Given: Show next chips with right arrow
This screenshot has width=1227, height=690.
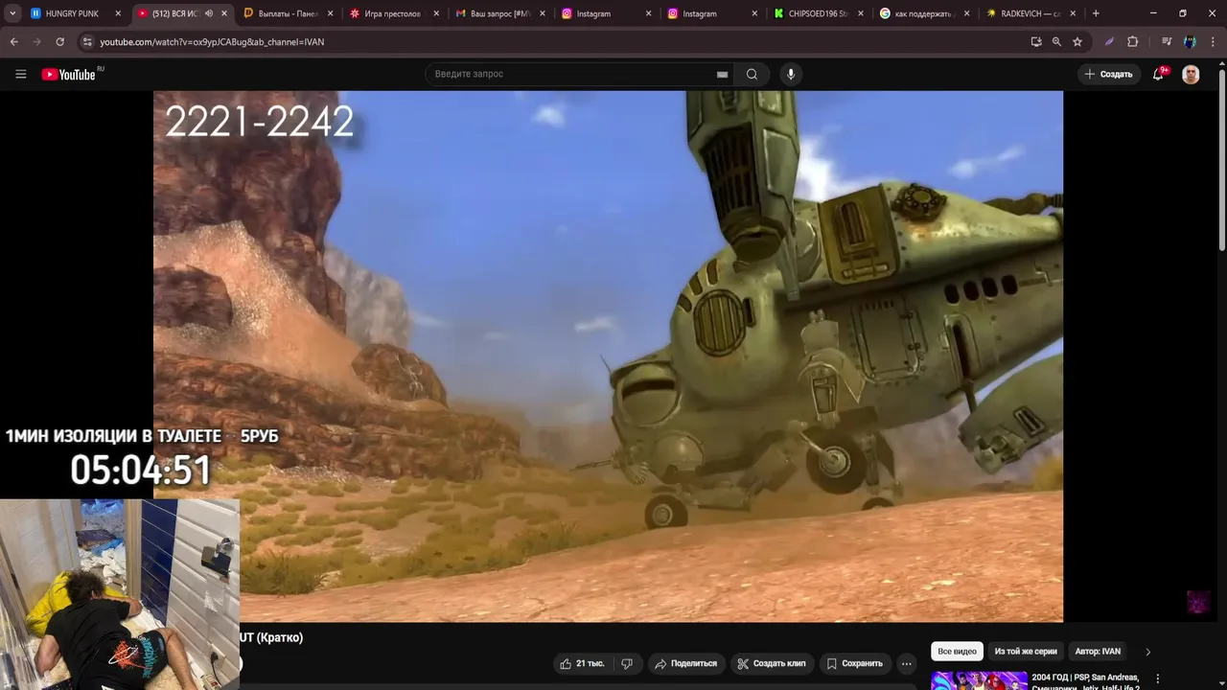Looking at the screenshot, I should tap(1147, 652).
